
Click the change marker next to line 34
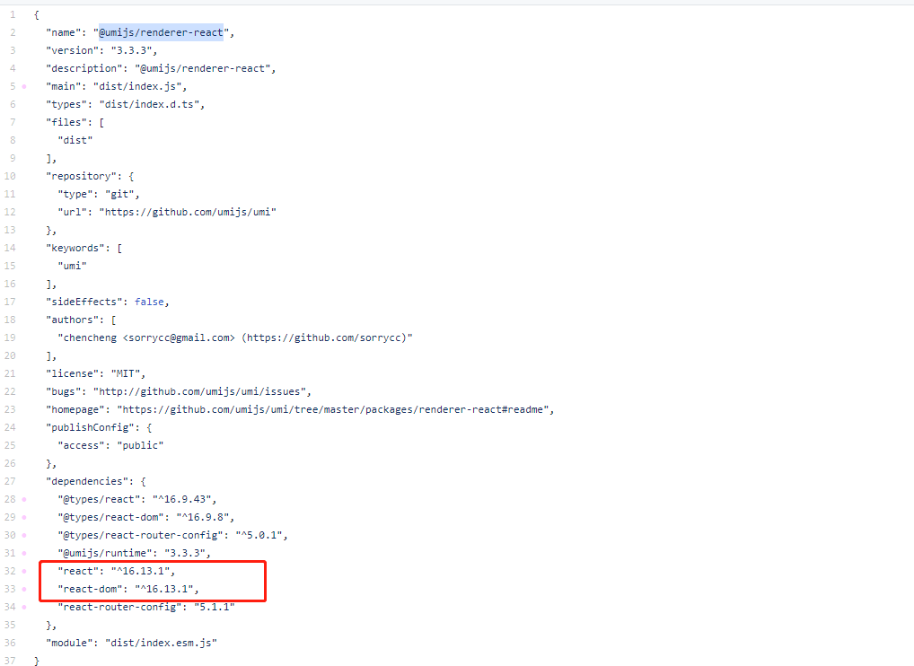click(x=24, y=606)
